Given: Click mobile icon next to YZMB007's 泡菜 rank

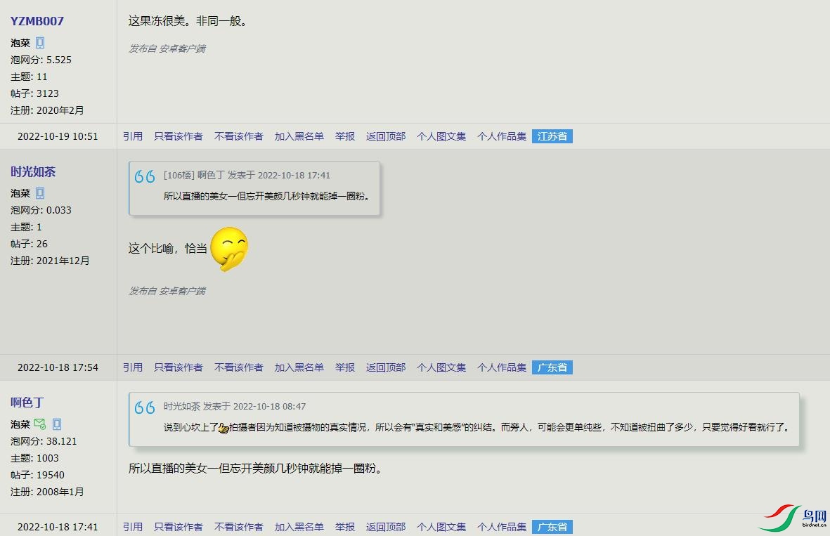Looking at the screenshot, I should pos(40,43).
